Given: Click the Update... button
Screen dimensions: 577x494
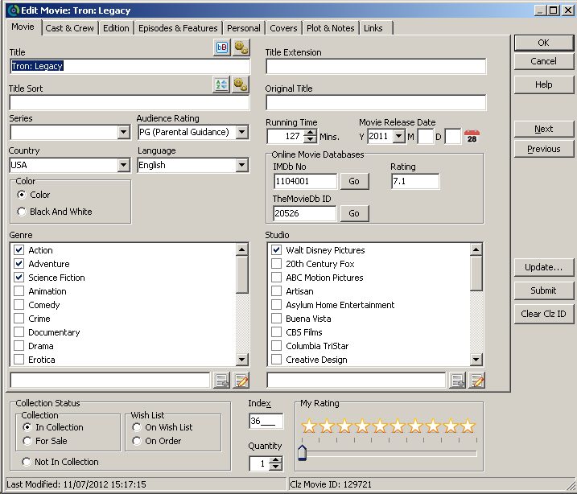Looking at the screenshot, I should click(544, 267).
